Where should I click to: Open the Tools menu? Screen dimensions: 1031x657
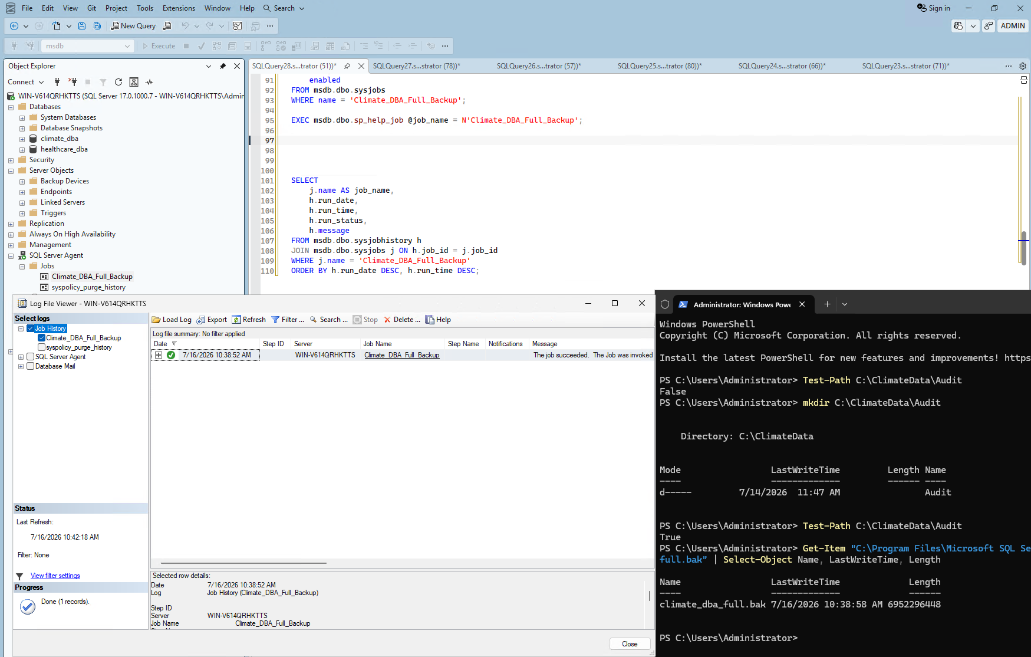[145, 8]
